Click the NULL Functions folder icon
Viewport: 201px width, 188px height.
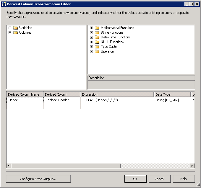click(97, 42)
